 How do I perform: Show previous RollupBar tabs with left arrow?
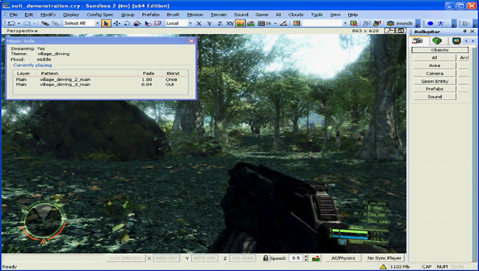coord(466,41)
